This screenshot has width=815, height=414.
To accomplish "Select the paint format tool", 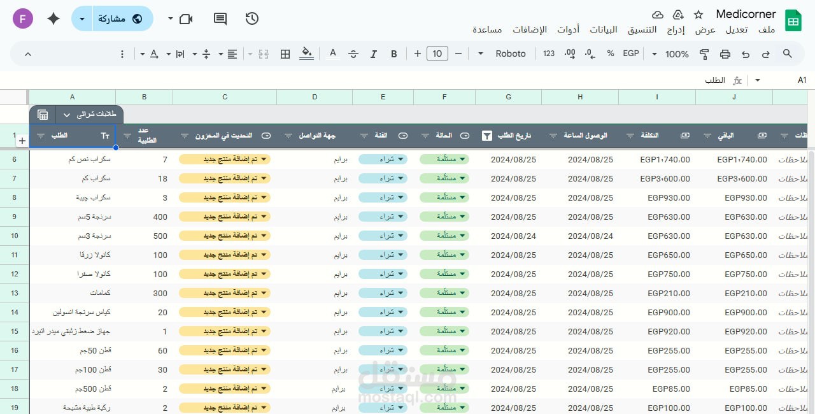I will click(x=704, y=54).
